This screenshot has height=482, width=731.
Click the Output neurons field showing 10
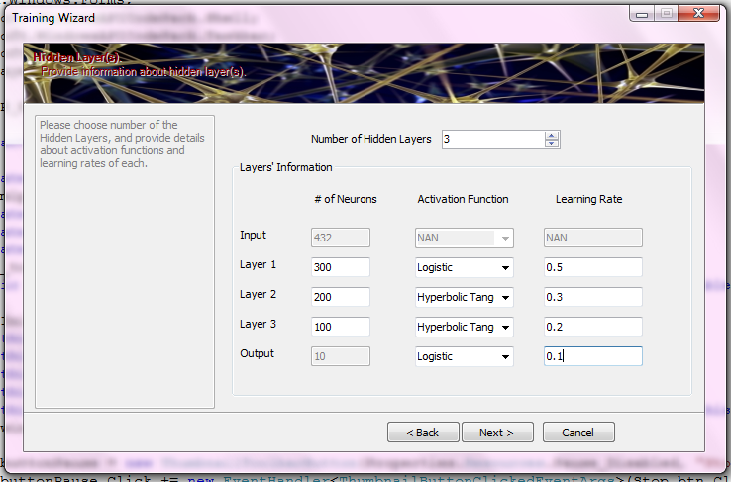(x=341, y=356)
